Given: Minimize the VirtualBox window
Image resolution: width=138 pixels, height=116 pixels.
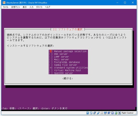Looking at the screenshot, I should [x=117, y=3].
